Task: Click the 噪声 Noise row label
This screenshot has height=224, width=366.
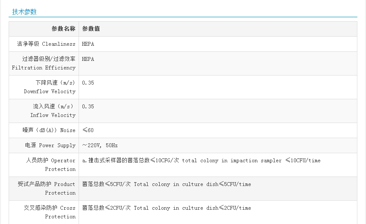Action: 49,130
